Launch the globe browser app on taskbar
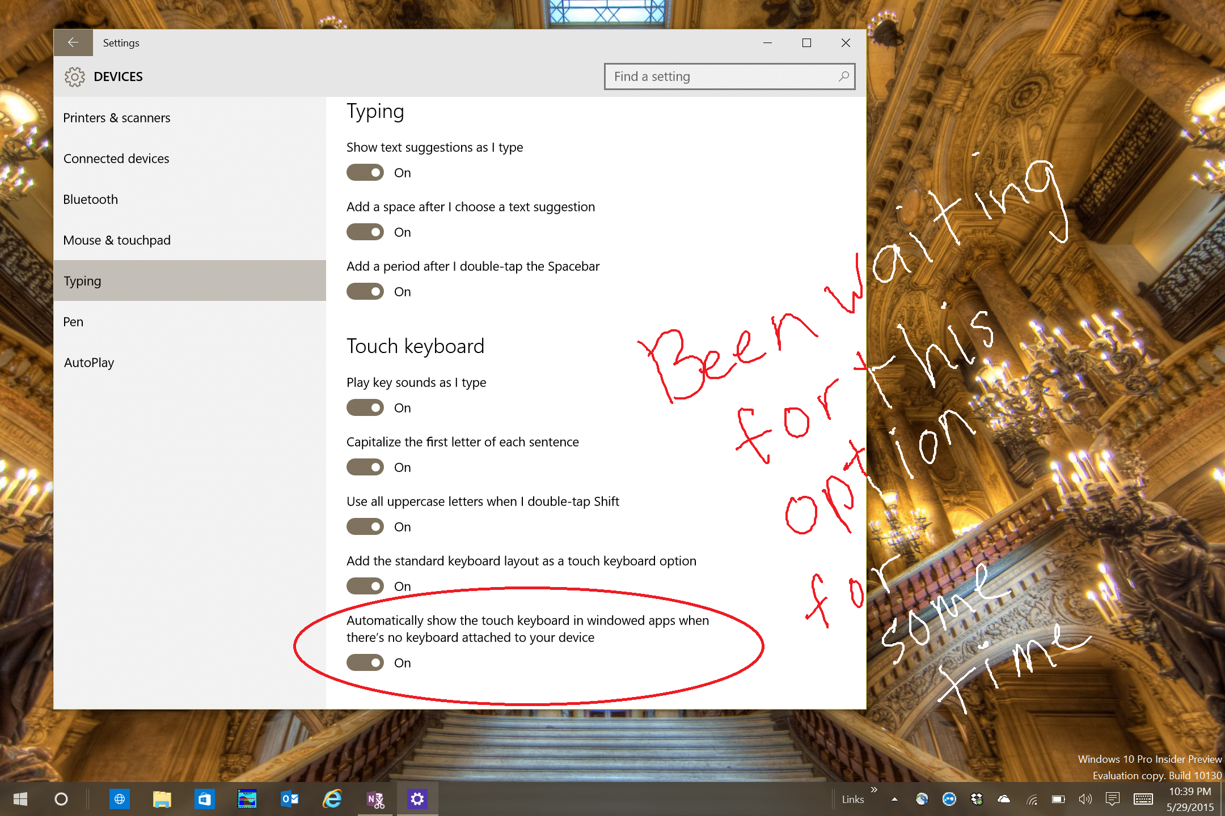Screen dimensions: 1225x816 tap(120, 799)
